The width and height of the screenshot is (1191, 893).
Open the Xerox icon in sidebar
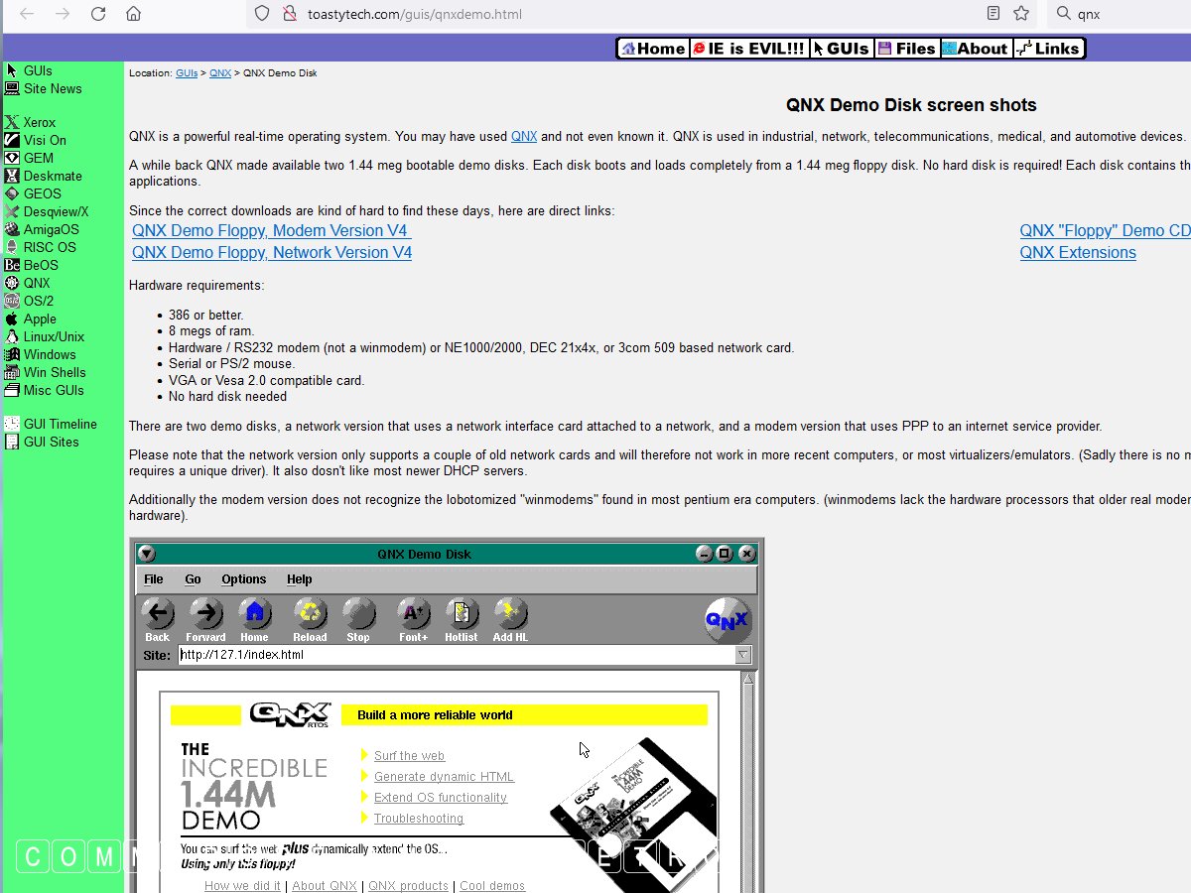[12, 122]
